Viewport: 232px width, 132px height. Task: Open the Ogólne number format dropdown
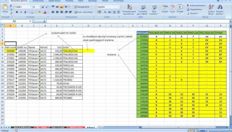pos(119,7)
